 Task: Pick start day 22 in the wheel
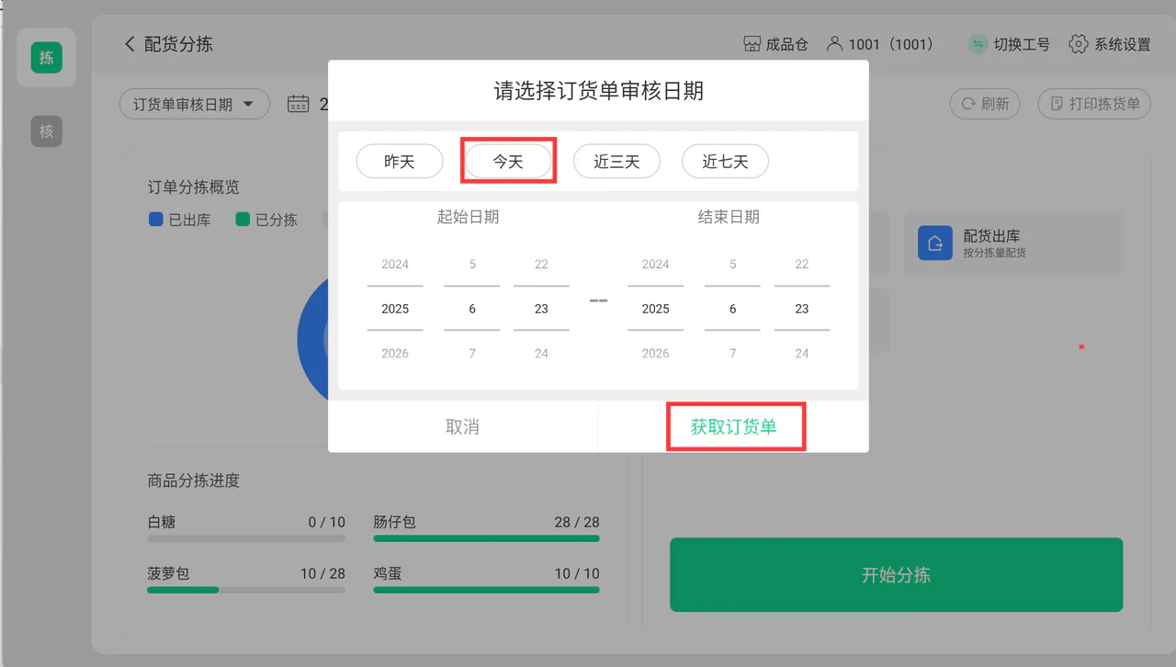point(541,265)
